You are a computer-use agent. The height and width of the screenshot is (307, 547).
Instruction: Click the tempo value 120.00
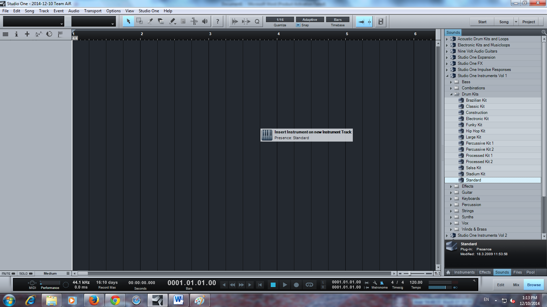(416, 282)
